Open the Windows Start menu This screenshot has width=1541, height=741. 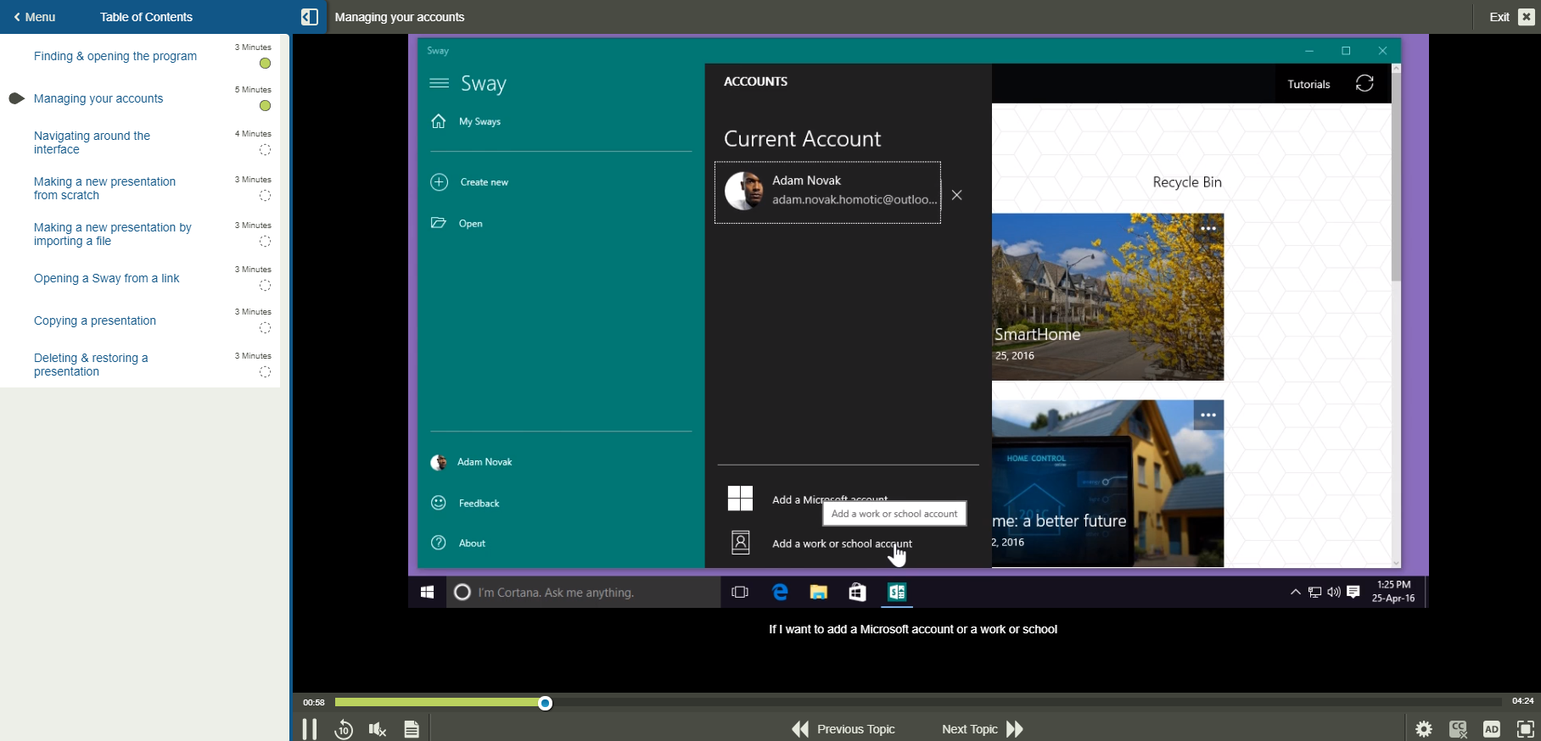point(428,593)
